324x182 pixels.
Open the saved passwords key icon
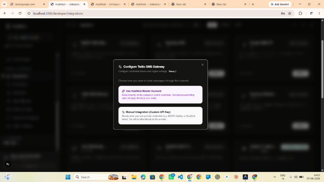point(283,13)
